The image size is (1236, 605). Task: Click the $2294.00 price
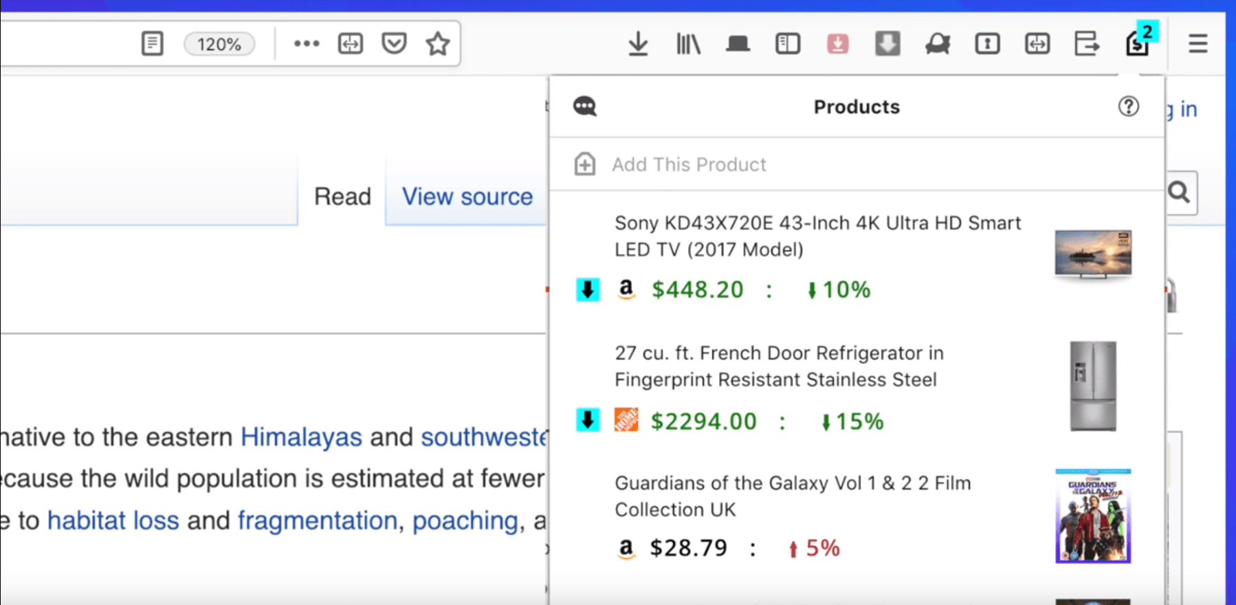704,421
